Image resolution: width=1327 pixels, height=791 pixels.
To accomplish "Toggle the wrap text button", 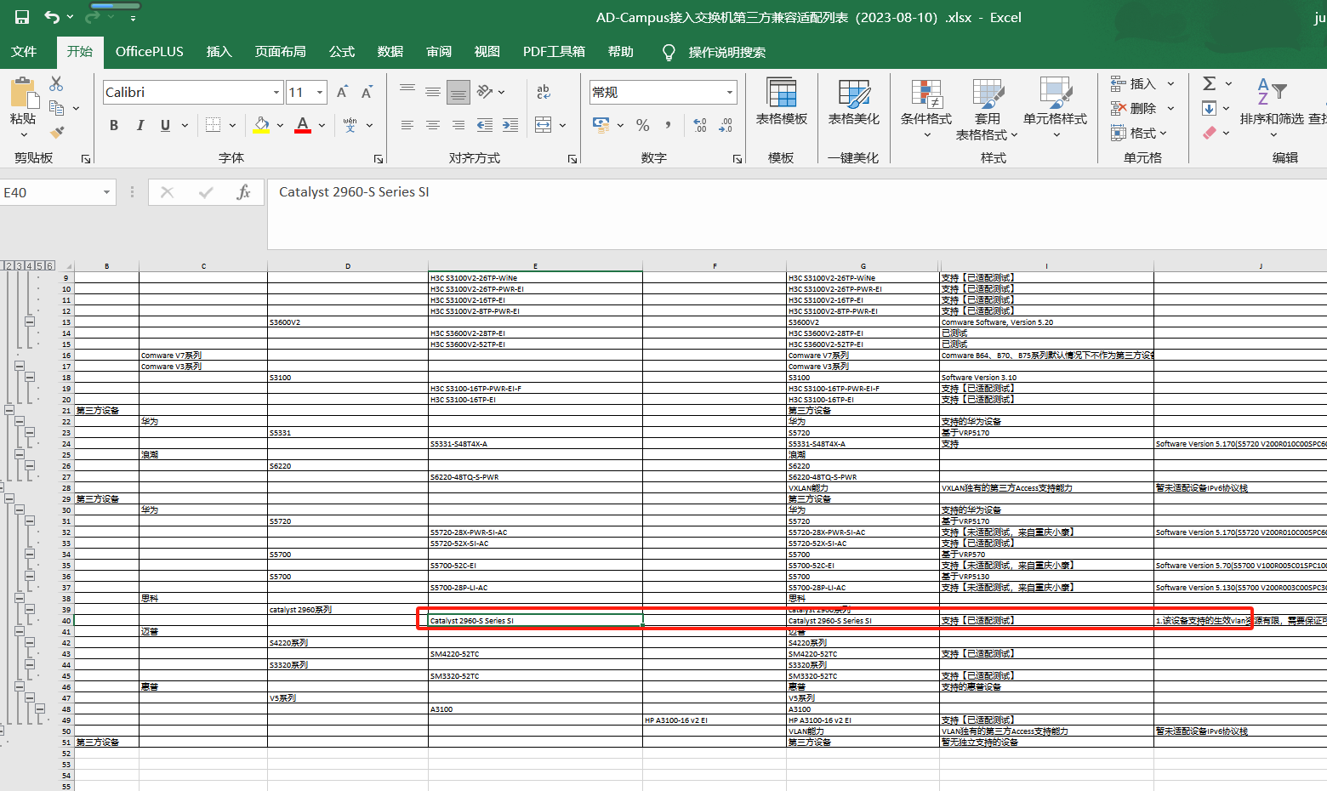I will click(x=544, y=92).
